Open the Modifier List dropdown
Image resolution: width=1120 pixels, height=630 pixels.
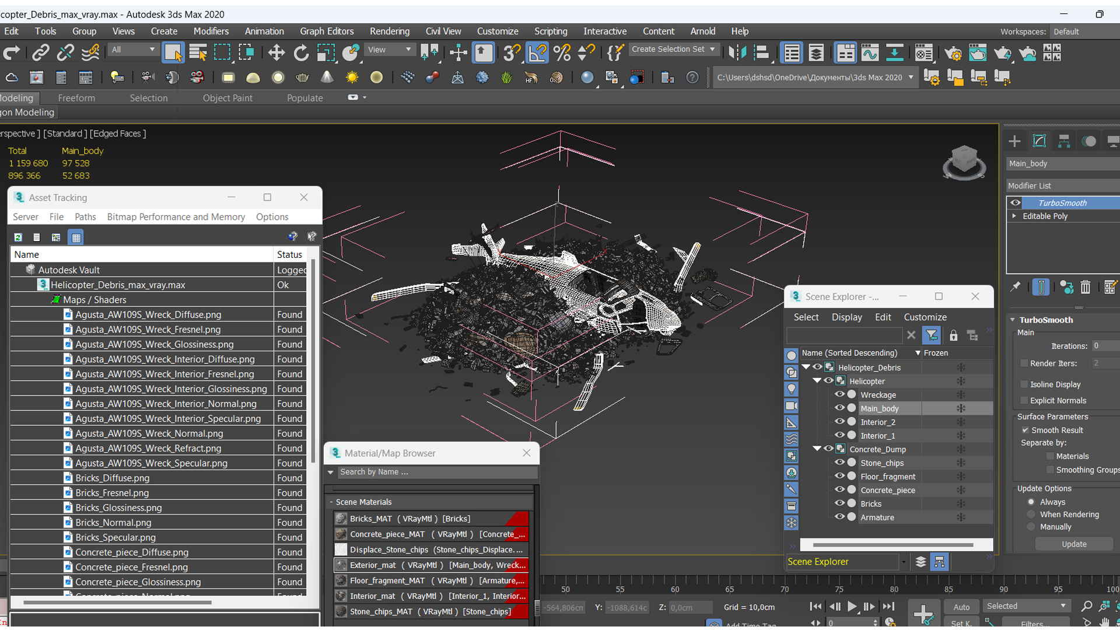click(x=1063, y=185)
